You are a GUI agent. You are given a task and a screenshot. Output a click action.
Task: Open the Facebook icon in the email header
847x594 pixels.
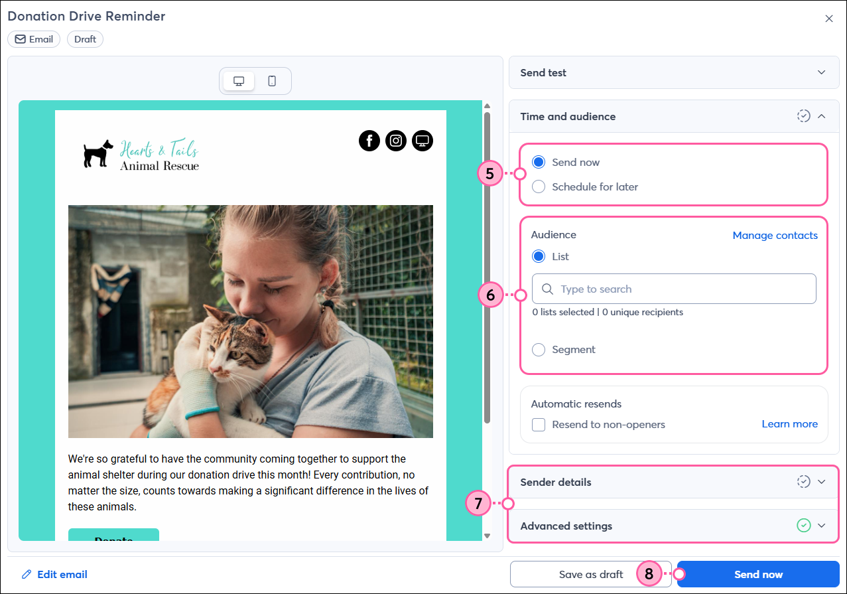coord(369,140)
